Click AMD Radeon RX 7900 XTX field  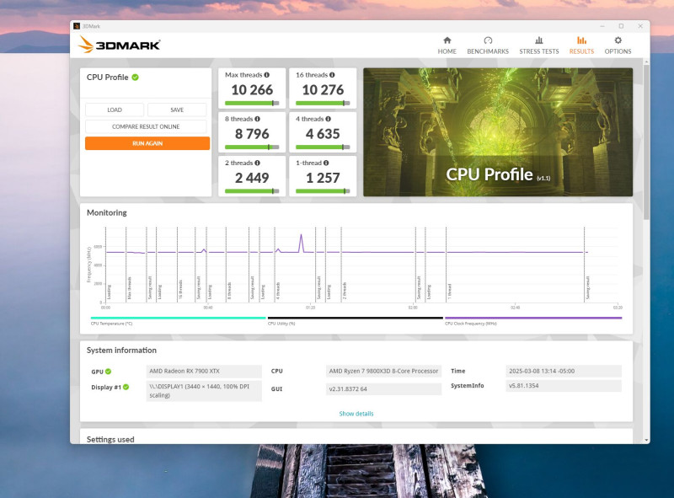[x=204, y=371]
